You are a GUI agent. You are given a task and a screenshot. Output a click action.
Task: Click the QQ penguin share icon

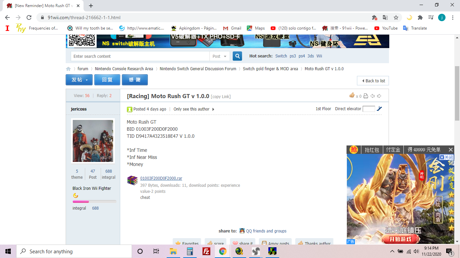click(x=242, y=231)
